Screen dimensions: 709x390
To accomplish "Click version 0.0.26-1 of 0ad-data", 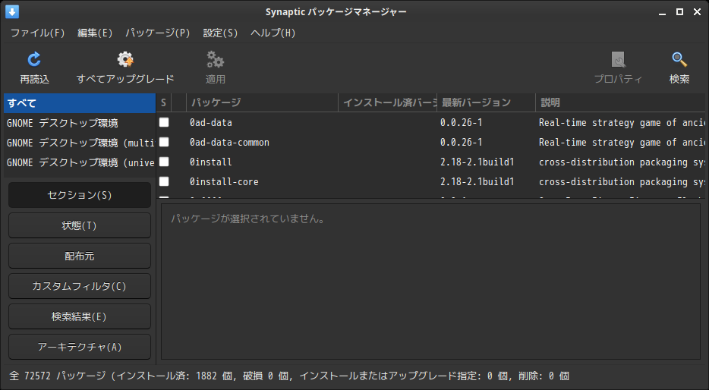I will click(x=462, y=122).
